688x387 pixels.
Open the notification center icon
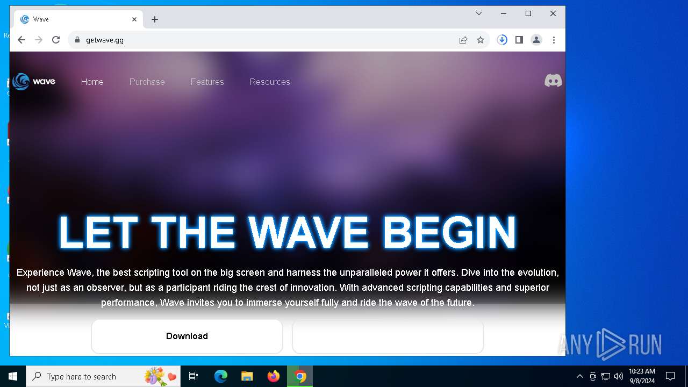[x=670, y=376]
